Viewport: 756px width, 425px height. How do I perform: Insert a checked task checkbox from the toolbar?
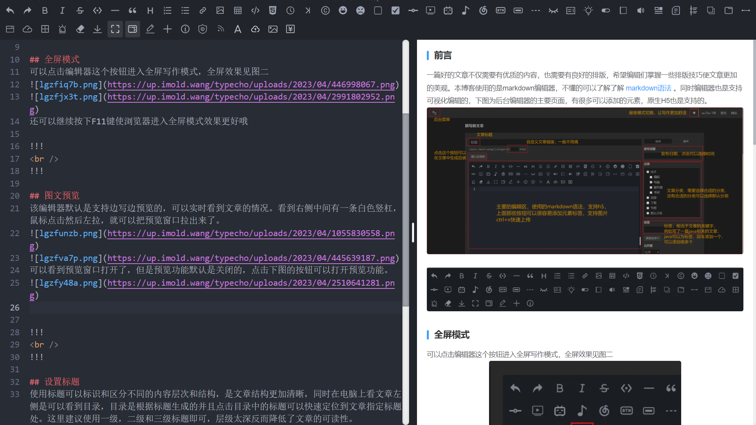point(395,11)
